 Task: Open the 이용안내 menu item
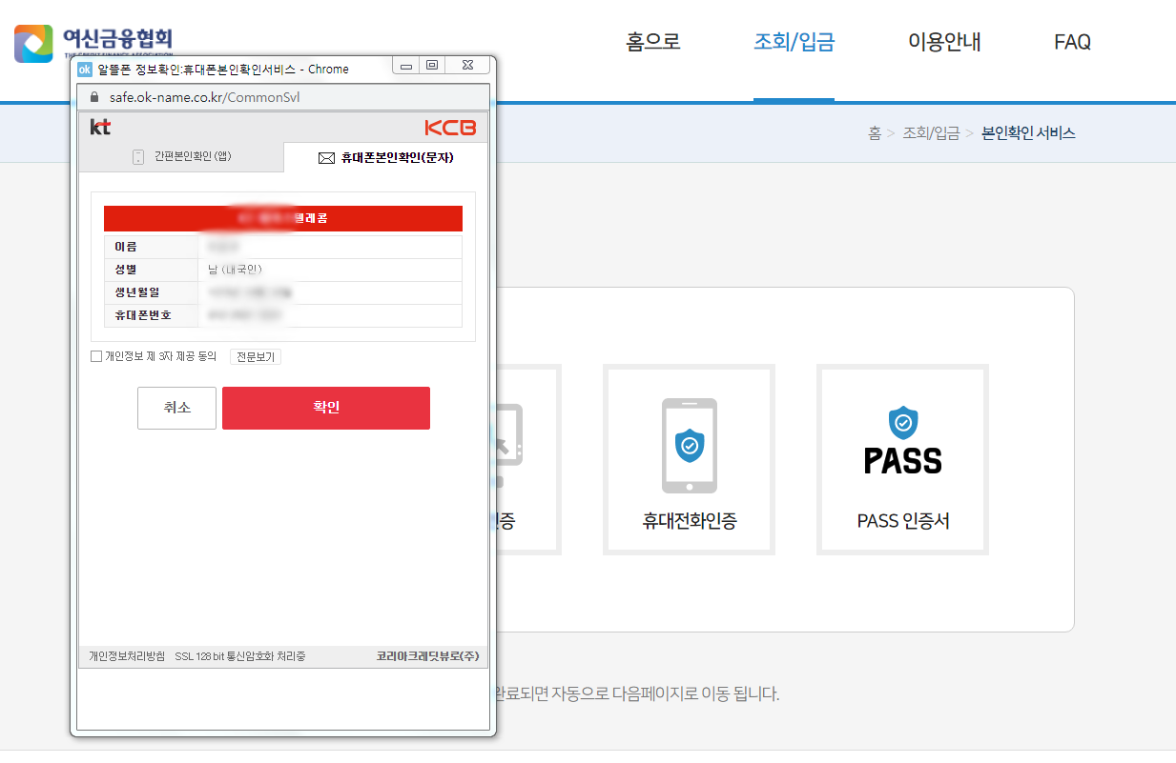tap(944, 42)
